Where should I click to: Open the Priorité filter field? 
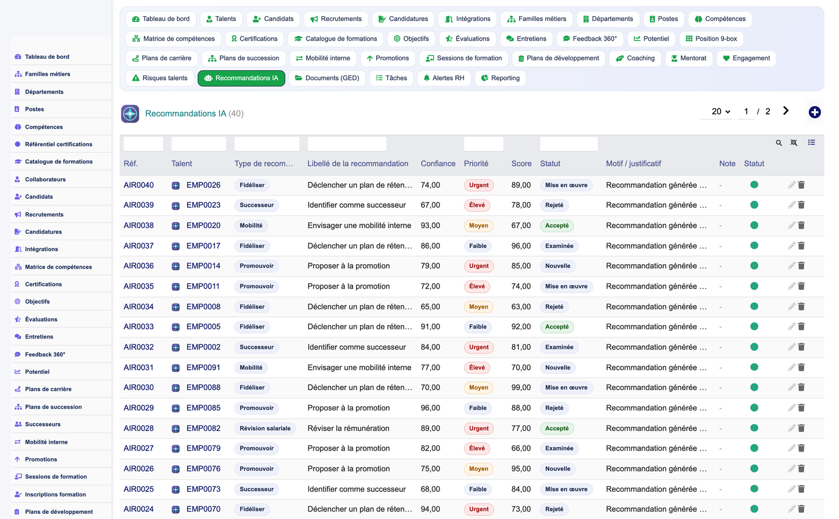(x=484, y=144)
